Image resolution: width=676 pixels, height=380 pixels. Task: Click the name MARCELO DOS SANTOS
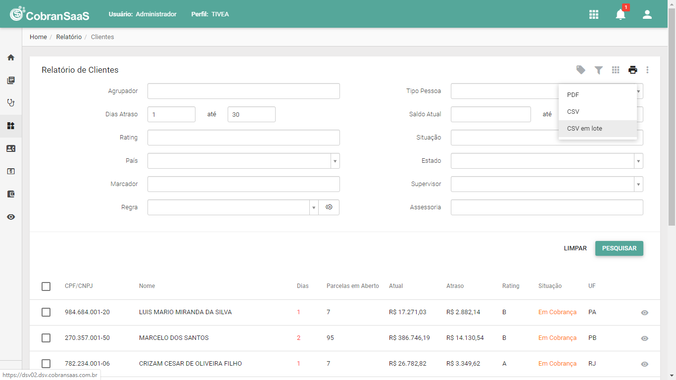[x=174, y=338]
